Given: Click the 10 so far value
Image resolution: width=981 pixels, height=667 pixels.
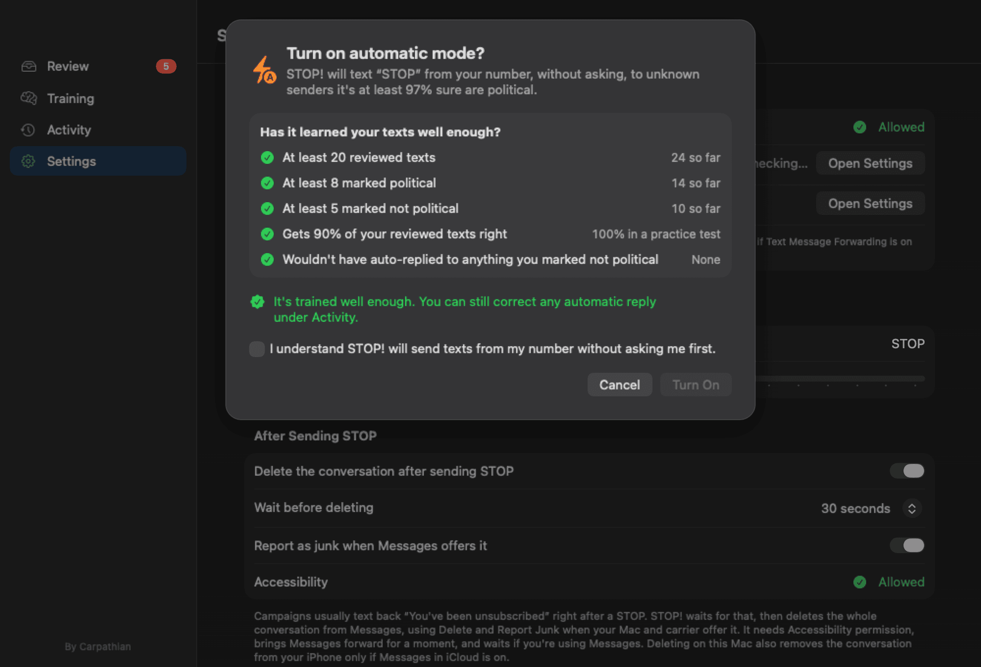Looking at the screenshot, I should (696, 208).
